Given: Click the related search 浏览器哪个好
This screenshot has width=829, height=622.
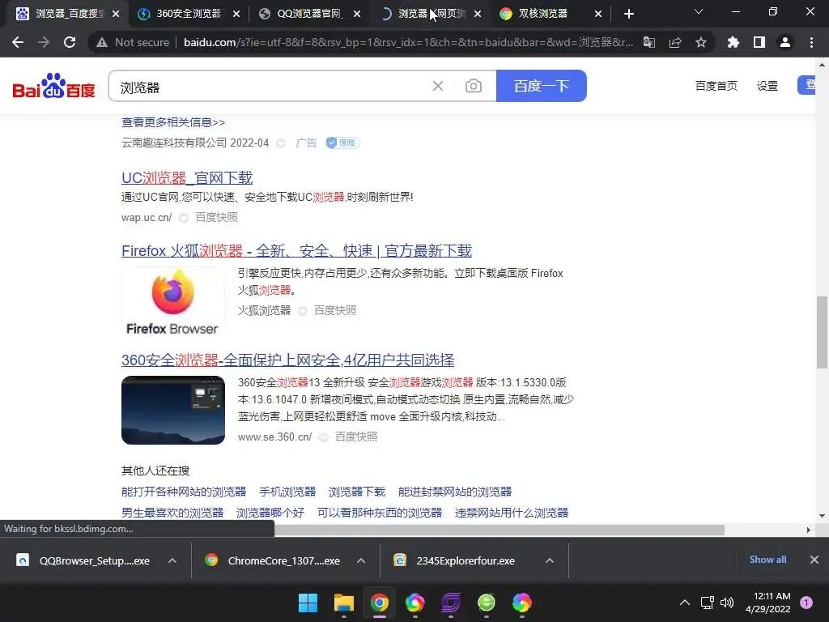Looking at the screenshot, I should 270,513.
